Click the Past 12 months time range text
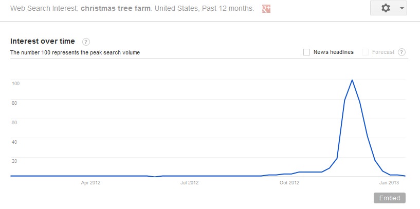420x209 pixels. pos(227,9)
